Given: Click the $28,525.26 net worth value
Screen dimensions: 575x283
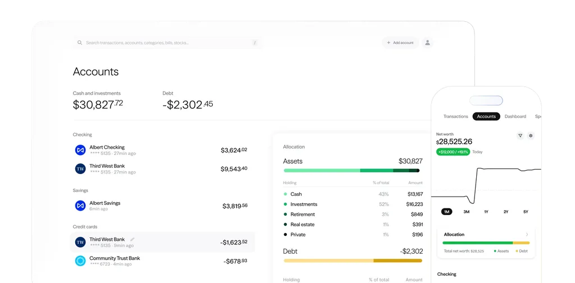Looking at the screenshot, I should pos(454,141).
